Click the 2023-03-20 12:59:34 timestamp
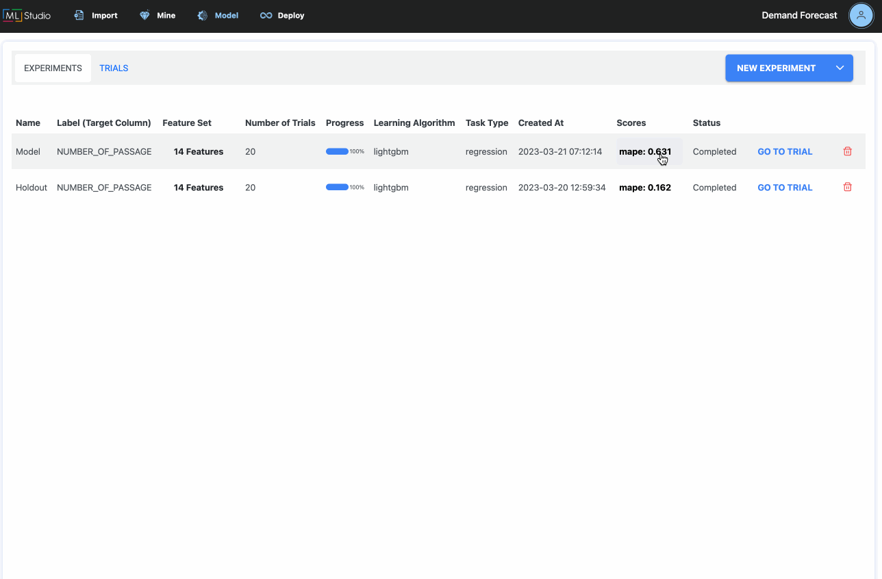The height and width of the screenshot is (579, 882). 562,187
